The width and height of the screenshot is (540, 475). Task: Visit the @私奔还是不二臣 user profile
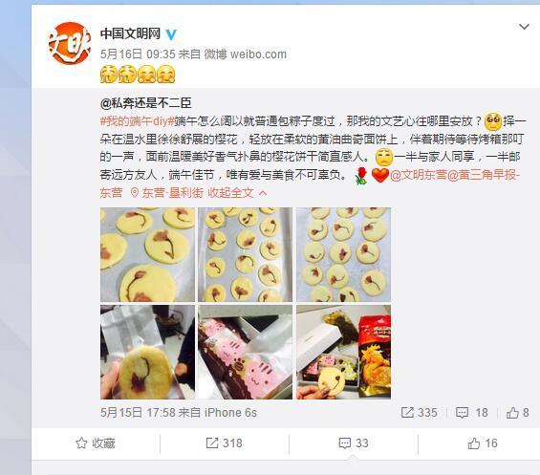(x=145, y=103)
